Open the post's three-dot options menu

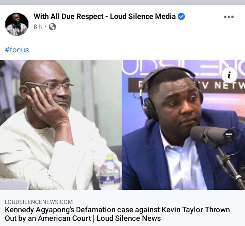(x=229, y=17)
